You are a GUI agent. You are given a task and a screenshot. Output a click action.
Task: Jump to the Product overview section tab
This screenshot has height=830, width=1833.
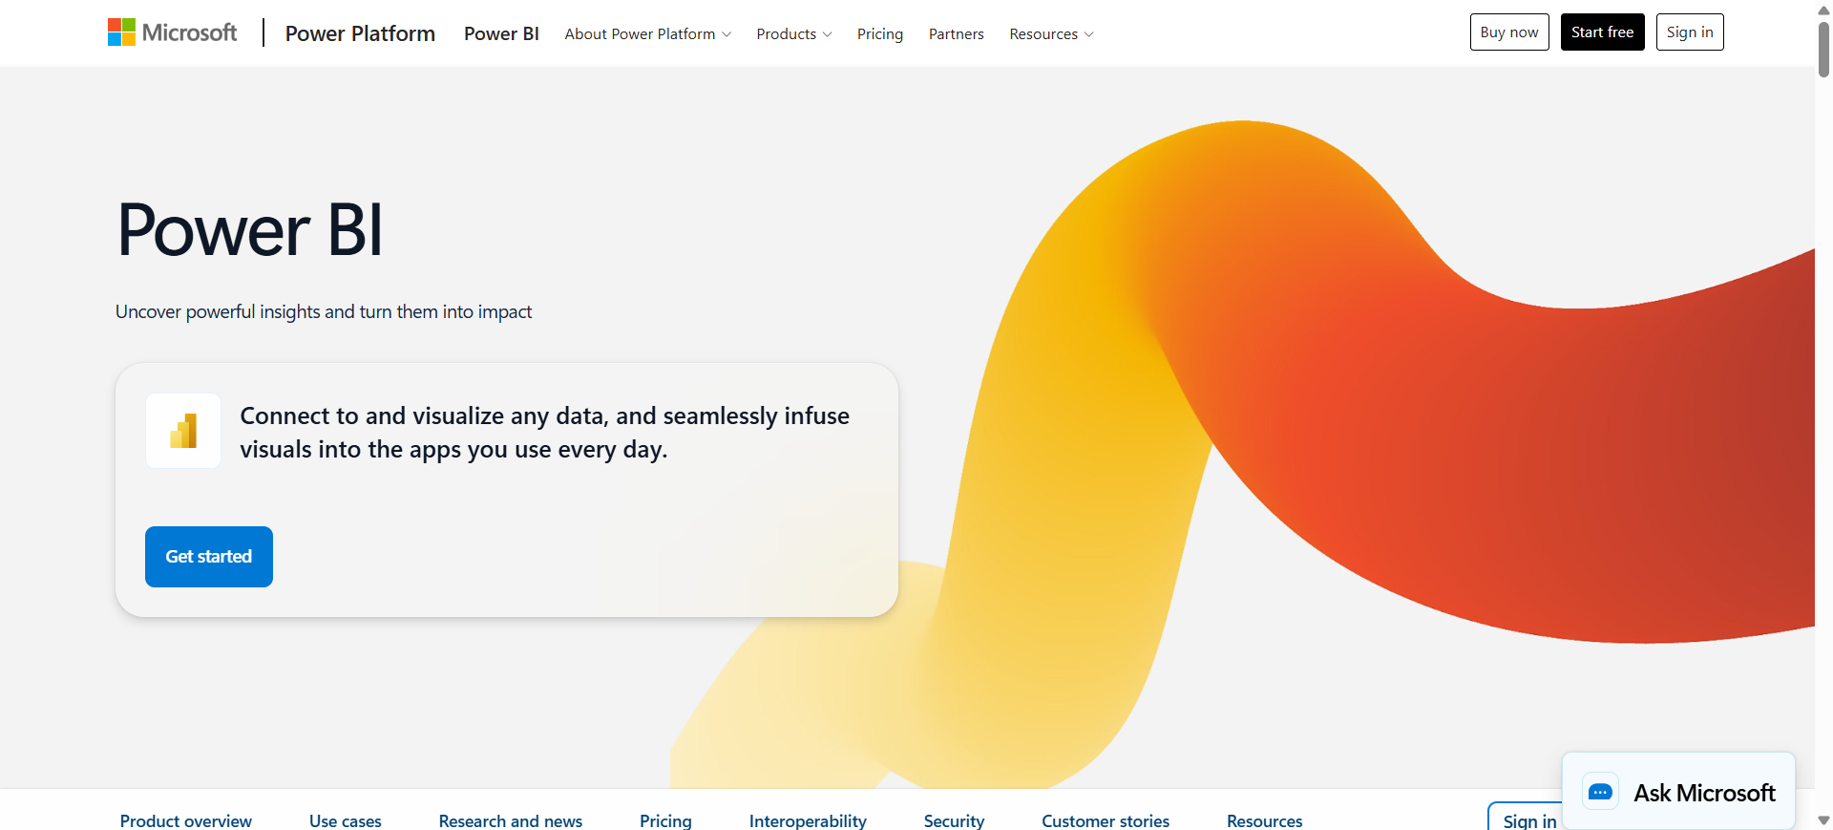[186, 820]
